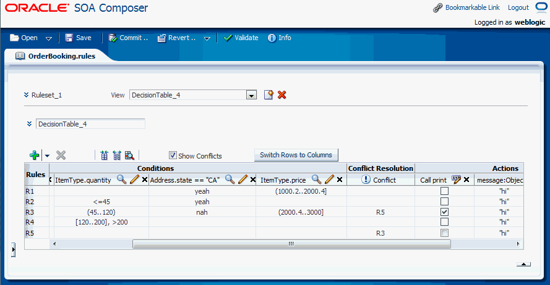This screenshot has height=285, width=550.
Task: Remove the ItemType.quantity condition column
Action: click(x=145, y=180)
